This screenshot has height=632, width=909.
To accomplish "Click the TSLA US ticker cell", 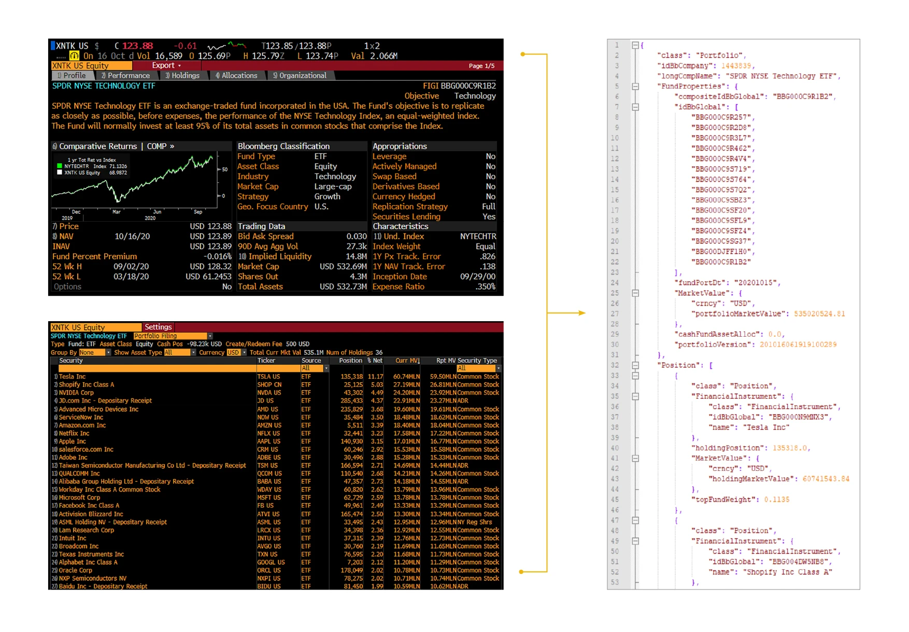I will tap(268, 377).
